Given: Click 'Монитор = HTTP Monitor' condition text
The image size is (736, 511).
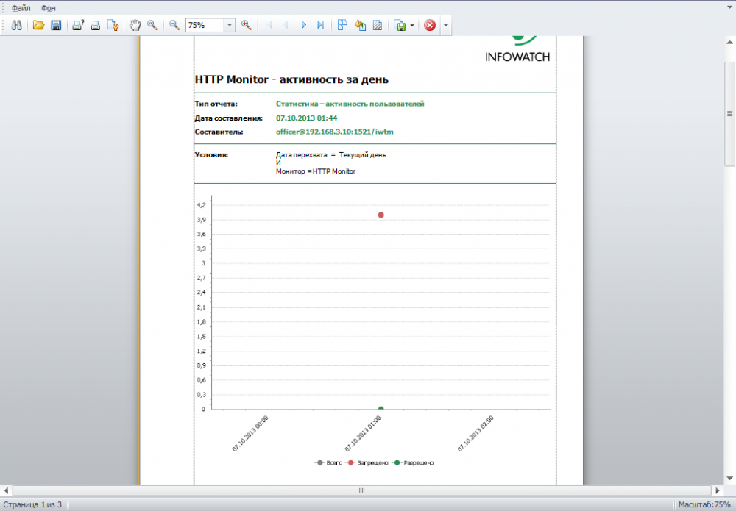Looking at the screenshot, I should click(x=316, y=171).
